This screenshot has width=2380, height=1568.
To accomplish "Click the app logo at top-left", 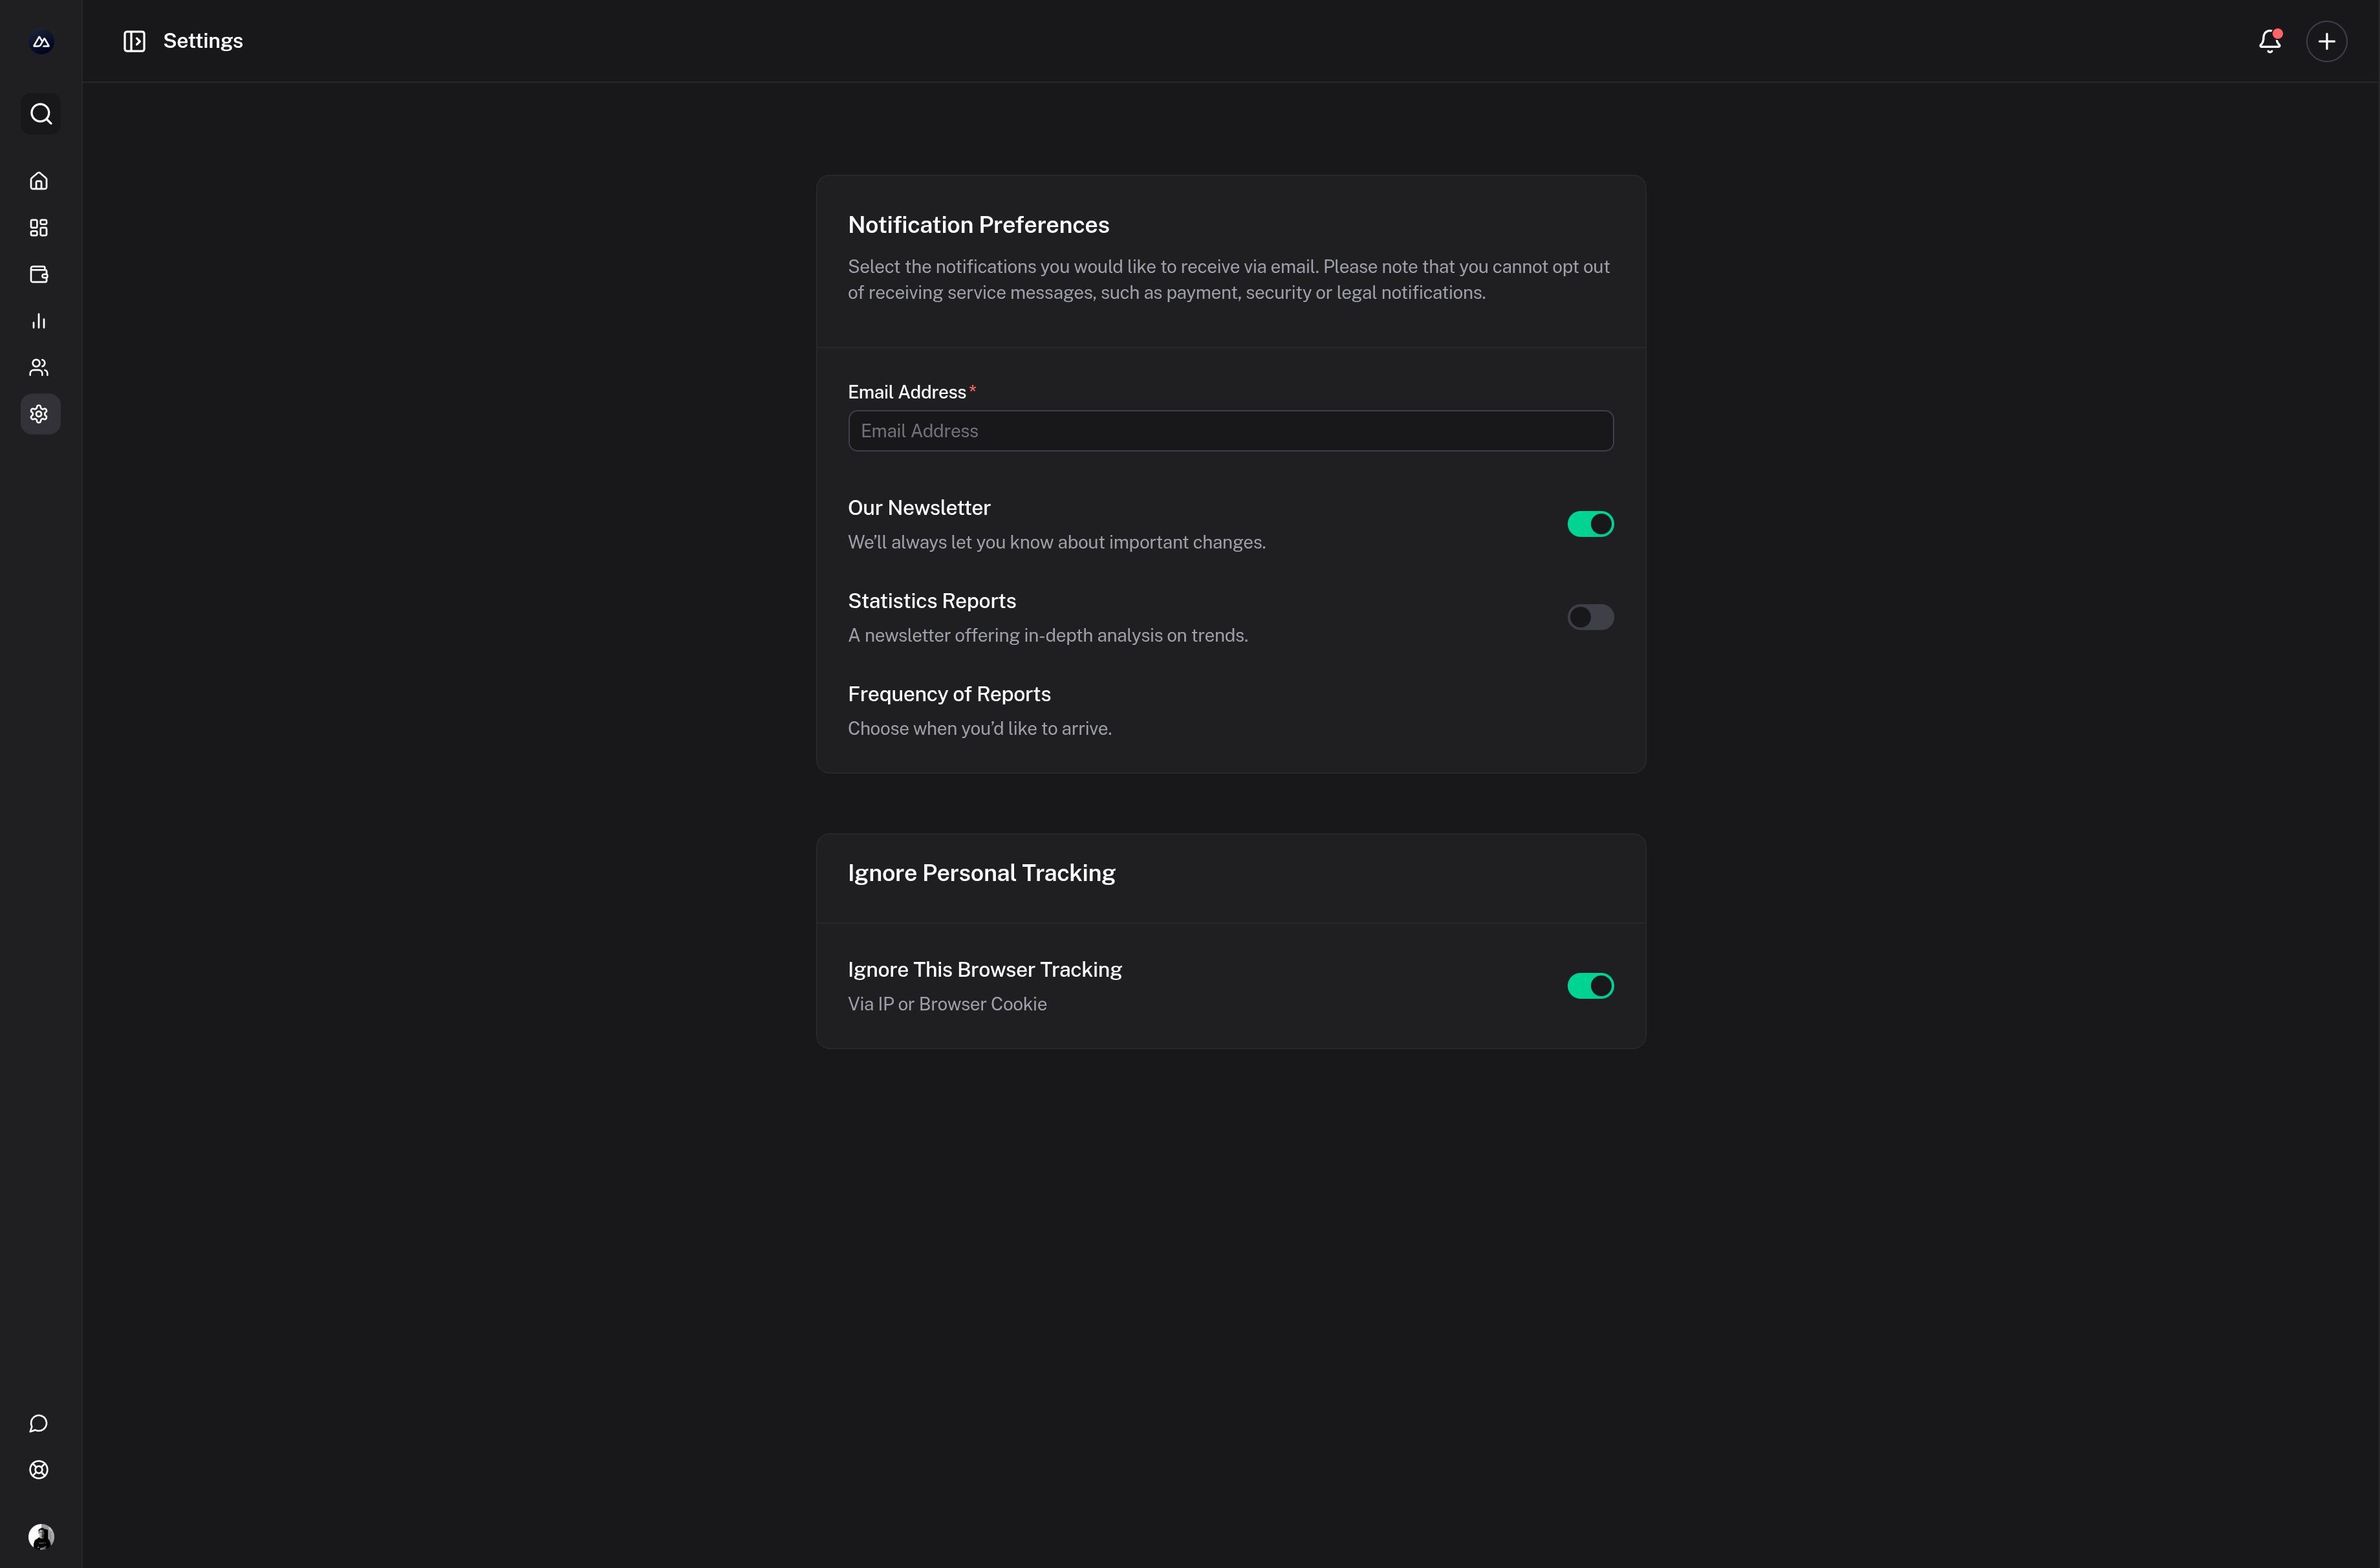I will 41,41.
